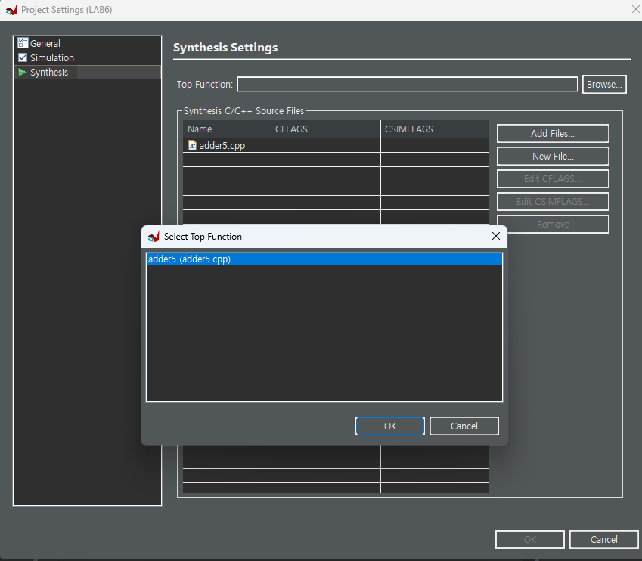Click the green Synthesis arrow icon
The image size is (642, 561).
23,72
